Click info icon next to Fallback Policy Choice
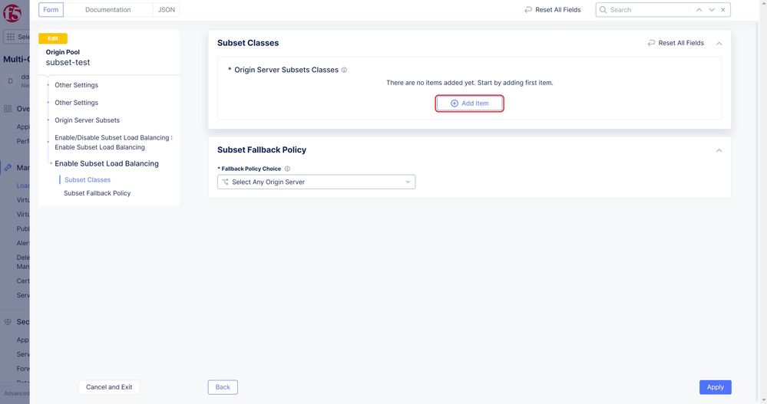 [287, 169]
